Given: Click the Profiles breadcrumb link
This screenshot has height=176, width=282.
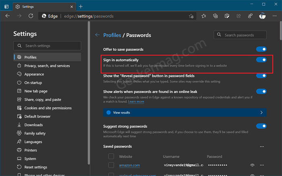Looking at the screenshot, I should coord(112,35).
